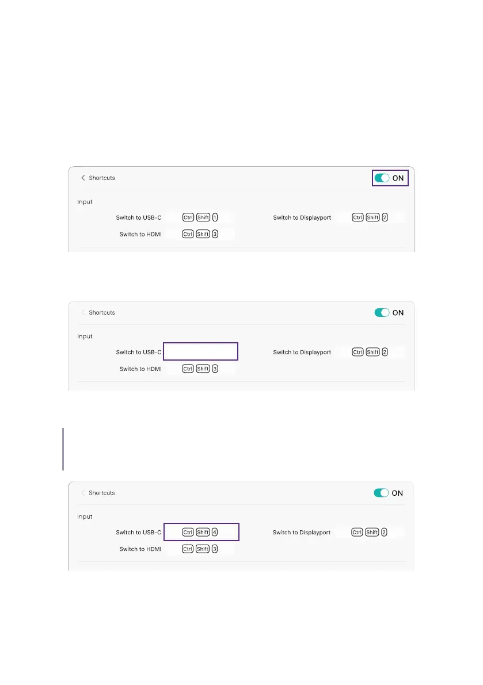Toggle the highlighted ON switch in the top panel
Viewport: 483px width, 685px height.
[382, 178]
